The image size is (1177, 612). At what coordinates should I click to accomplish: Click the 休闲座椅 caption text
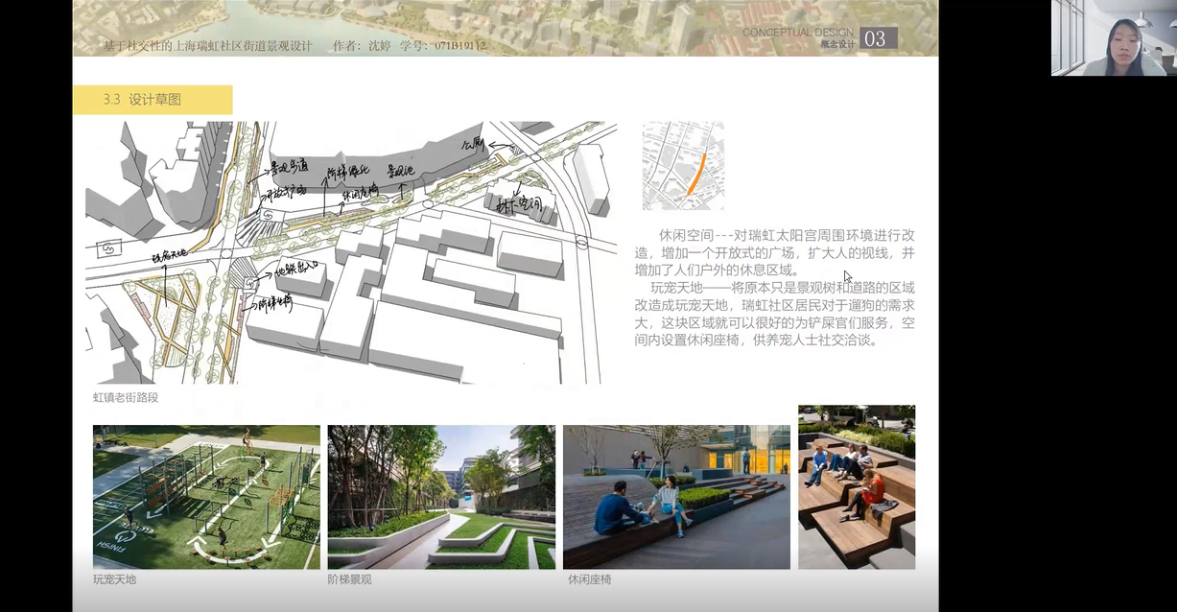589,579
